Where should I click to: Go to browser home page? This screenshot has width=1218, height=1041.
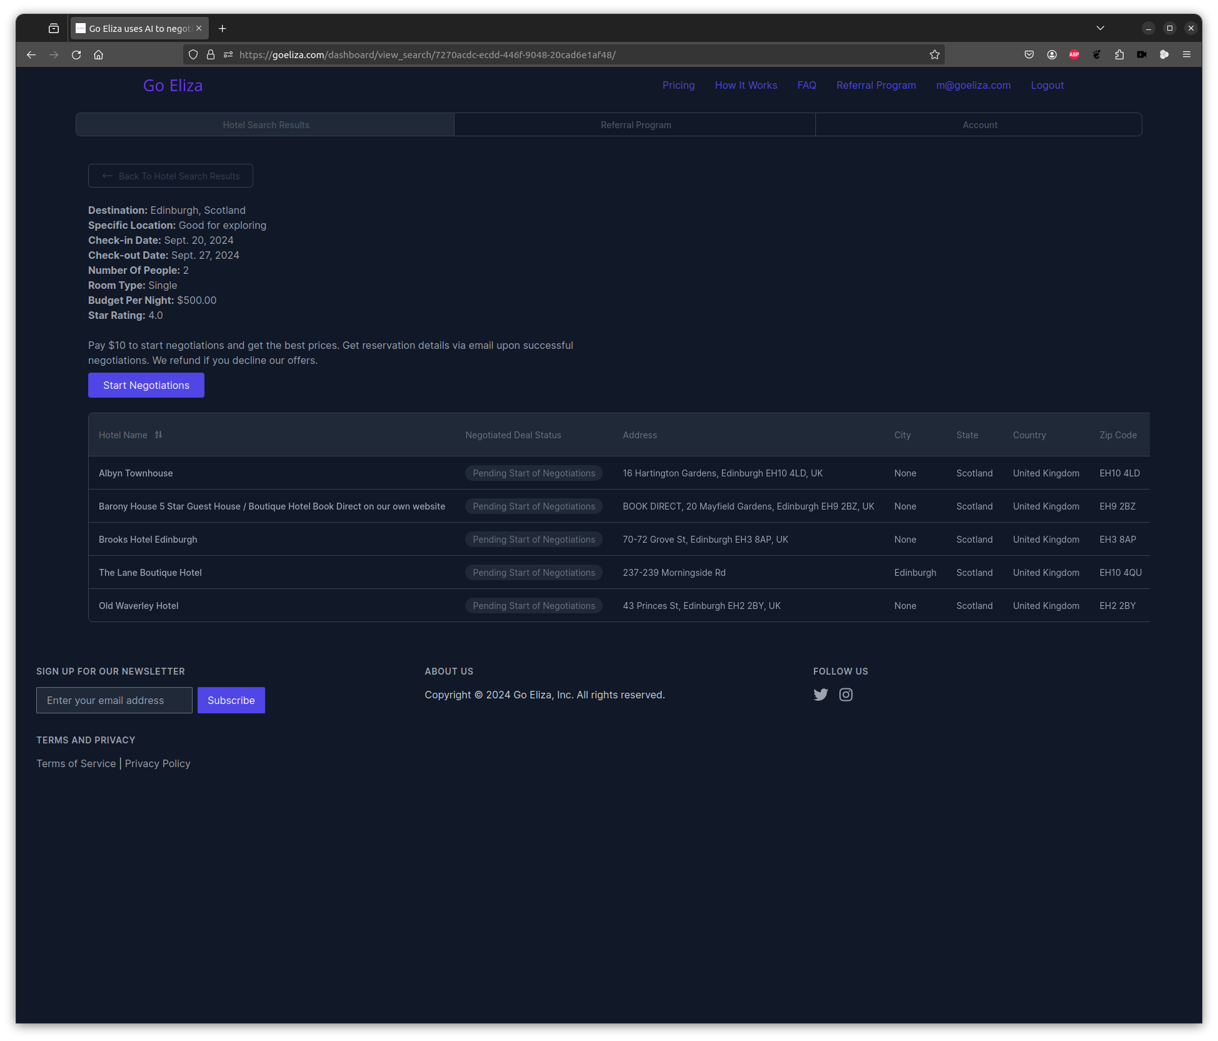pos(99,55)
